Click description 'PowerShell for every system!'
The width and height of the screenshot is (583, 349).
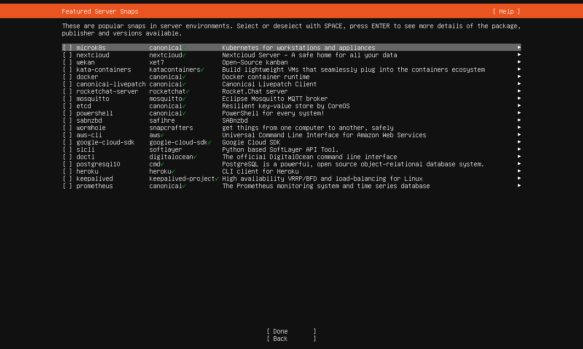(x=273, y=113)
